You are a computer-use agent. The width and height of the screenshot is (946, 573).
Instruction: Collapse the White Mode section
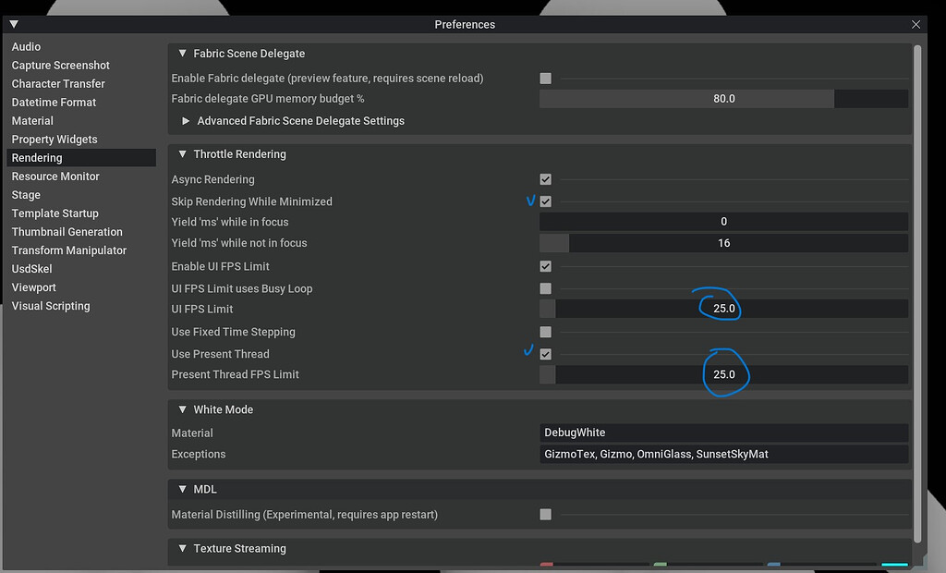181,409
